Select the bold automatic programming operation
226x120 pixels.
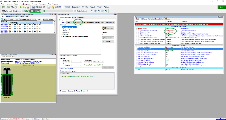tap(75, 37)
